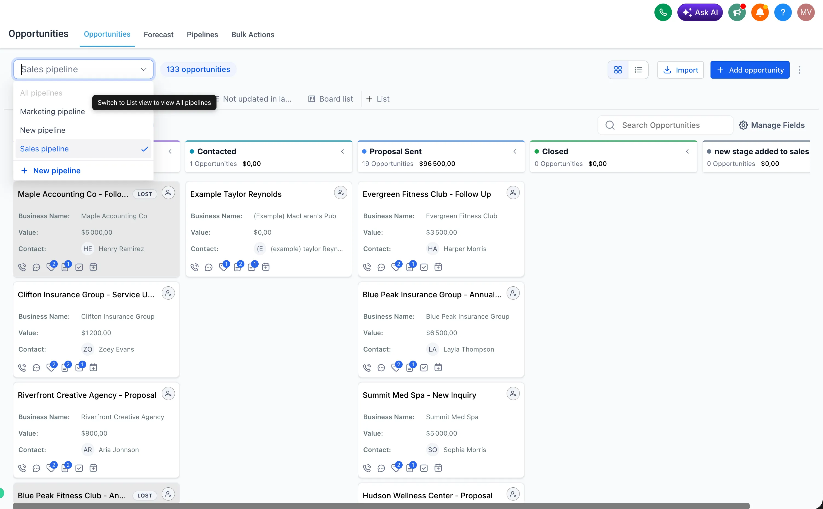Open the MV user avatar menu
823x509 pixels.
(x=806, y=12)
